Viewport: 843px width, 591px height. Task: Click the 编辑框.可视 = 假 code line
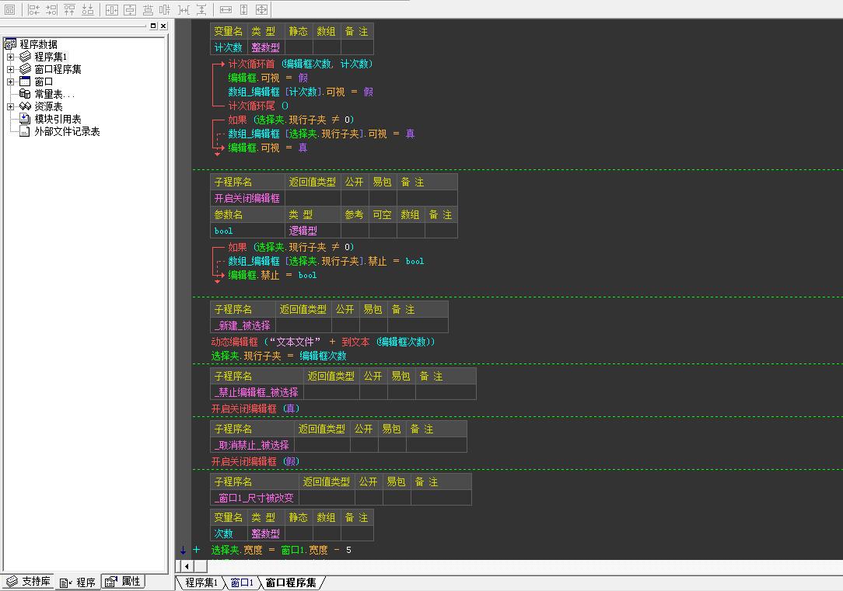[x=268, y=78]
